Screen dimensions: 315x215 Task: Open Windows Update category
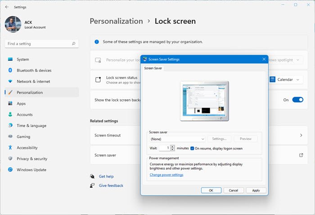41,170
